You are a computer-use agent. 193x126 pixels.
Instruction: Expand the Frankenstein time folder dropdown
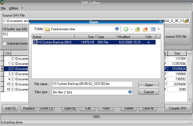click(117, 29)
